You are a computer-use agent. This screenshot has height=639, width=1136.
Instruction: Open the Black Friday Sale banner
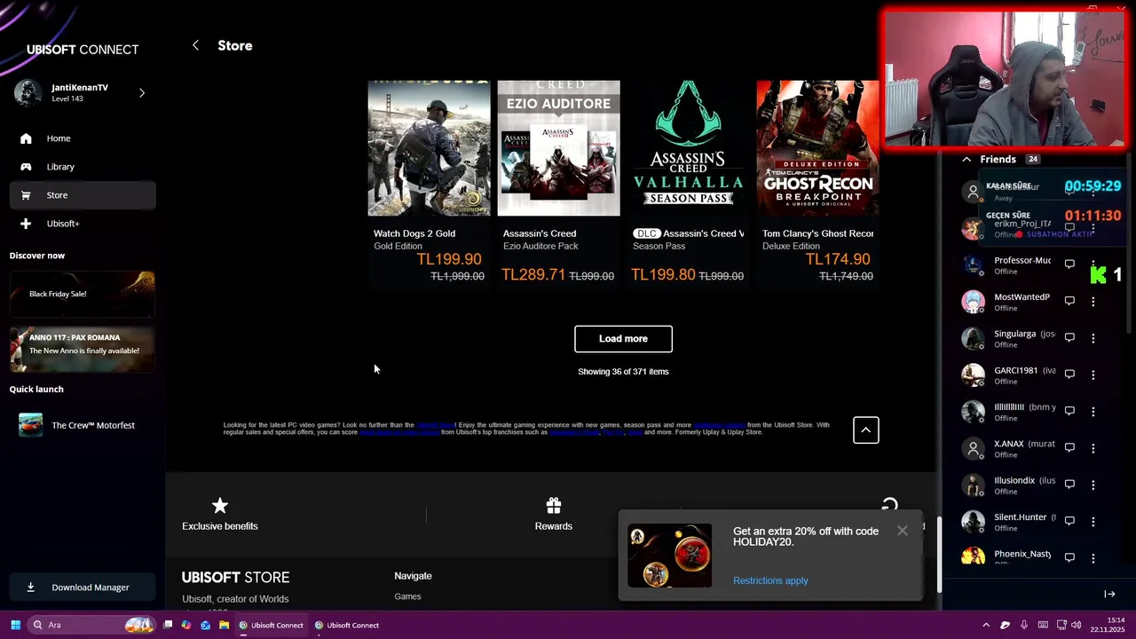coord(82,294)
